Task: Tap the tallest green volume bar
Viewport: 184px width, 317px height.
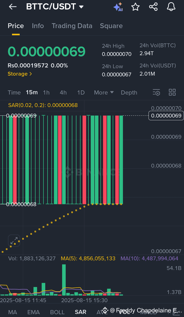Action: click(x=64, y=280)
